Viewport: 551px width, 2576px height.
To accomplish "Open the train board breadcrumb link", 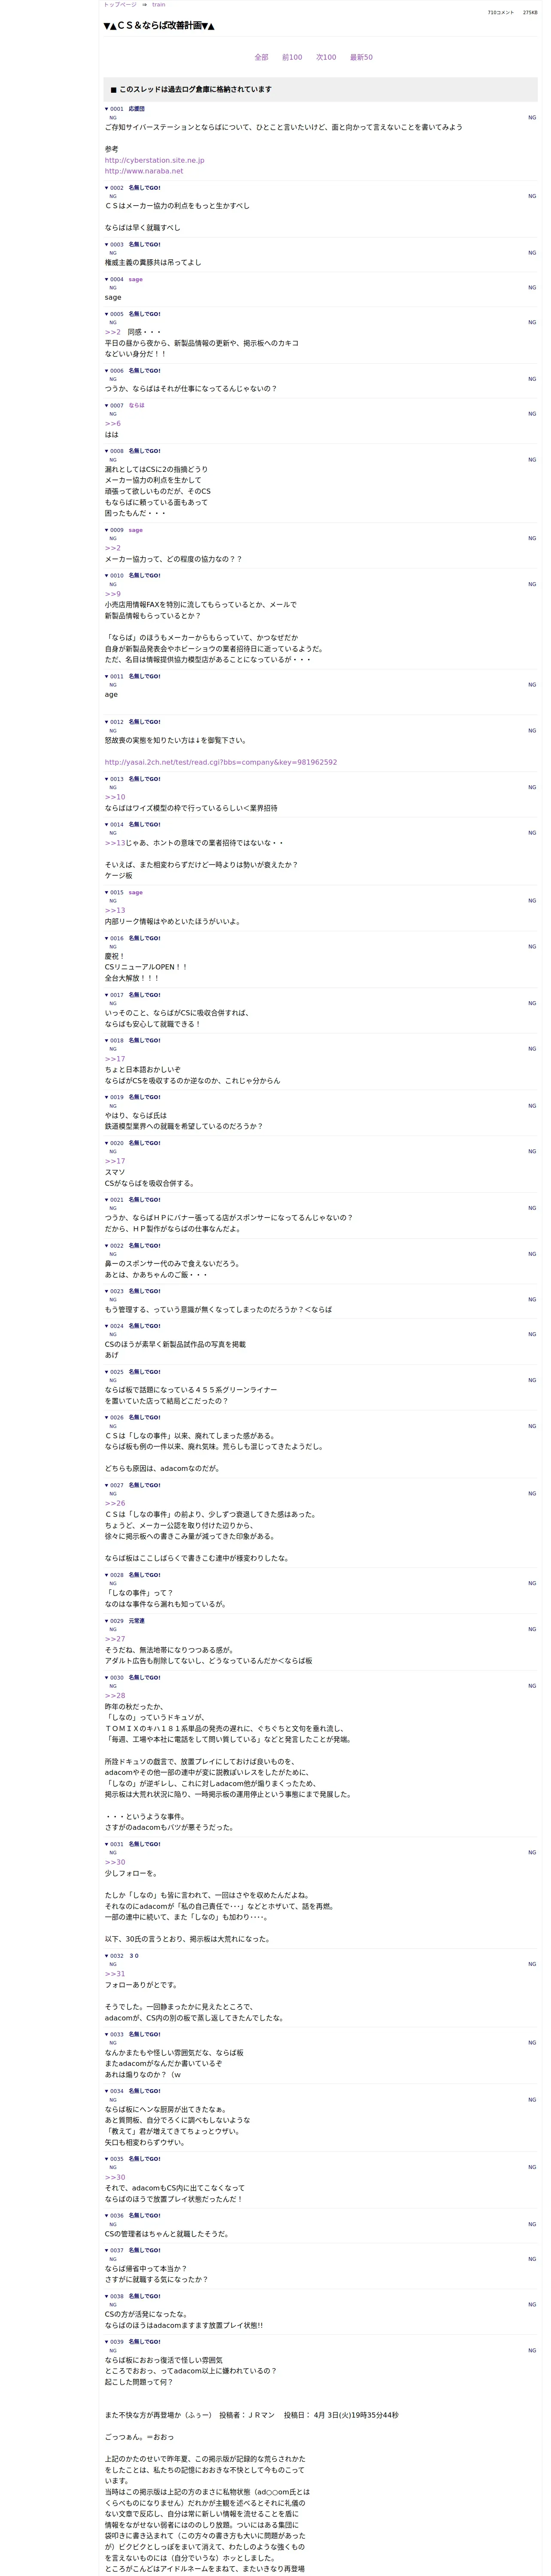I will [159, 5].
